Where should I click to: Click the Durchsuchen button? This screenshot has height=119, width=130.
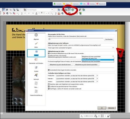(x=109, y=39)
